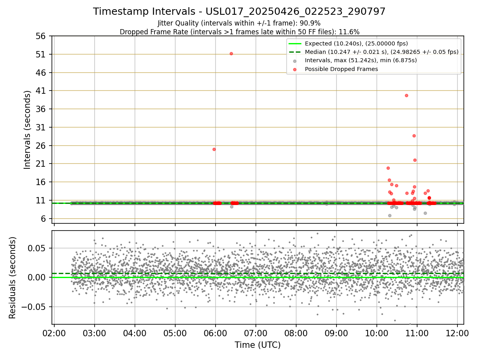This screenshot has width=479, height=359.
Task: Click legend entry "Expected (10.240s), (25.00000 fps)"
Action: pyautogui.click(x=356, y=43)
